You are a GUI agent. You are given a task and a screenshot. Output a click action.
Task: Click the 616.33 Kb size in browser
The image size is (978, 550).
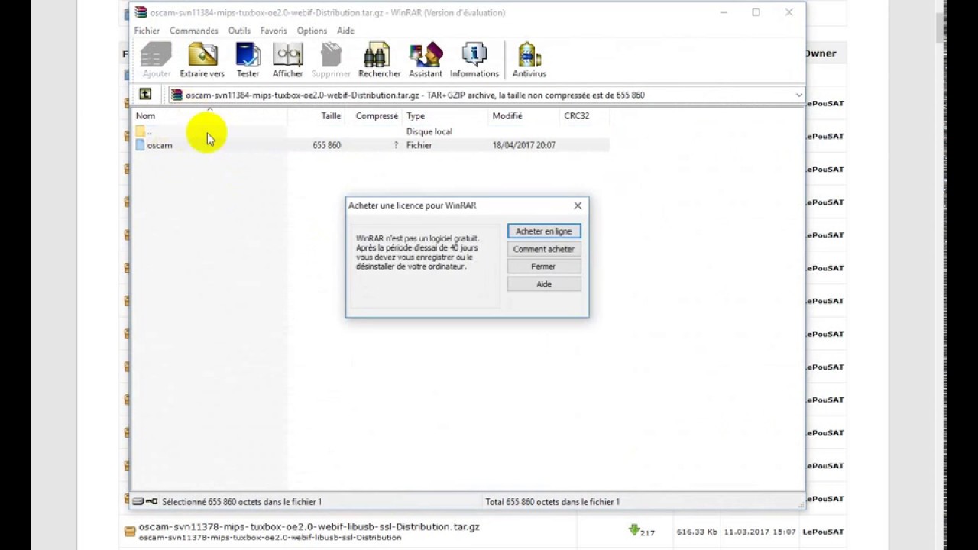[x=695, y=532]
